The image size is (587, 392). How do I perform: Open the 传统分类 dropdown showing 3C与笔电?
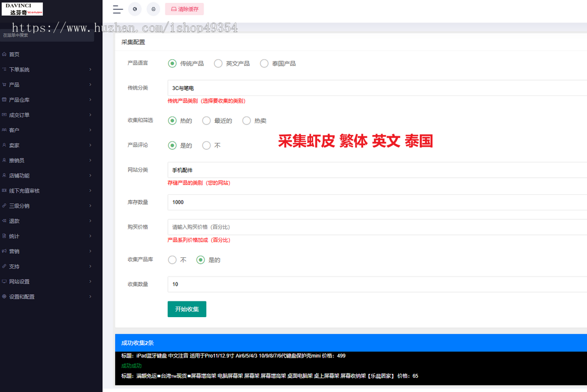[377, 88]
